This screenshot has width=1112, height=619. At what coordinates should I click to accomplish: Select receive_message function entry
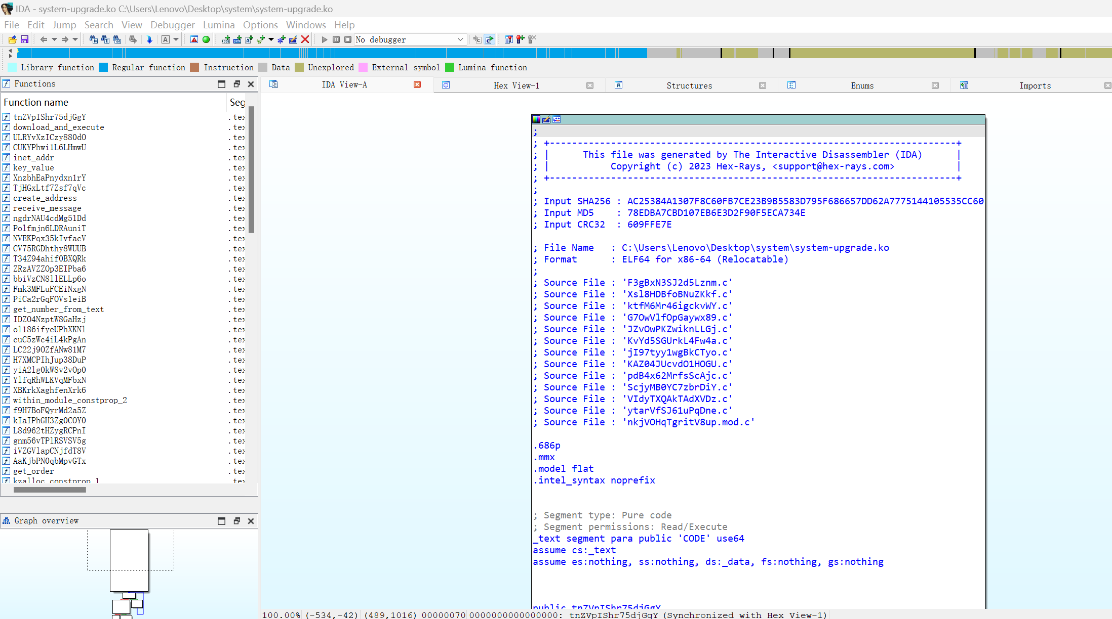point(47,208)
